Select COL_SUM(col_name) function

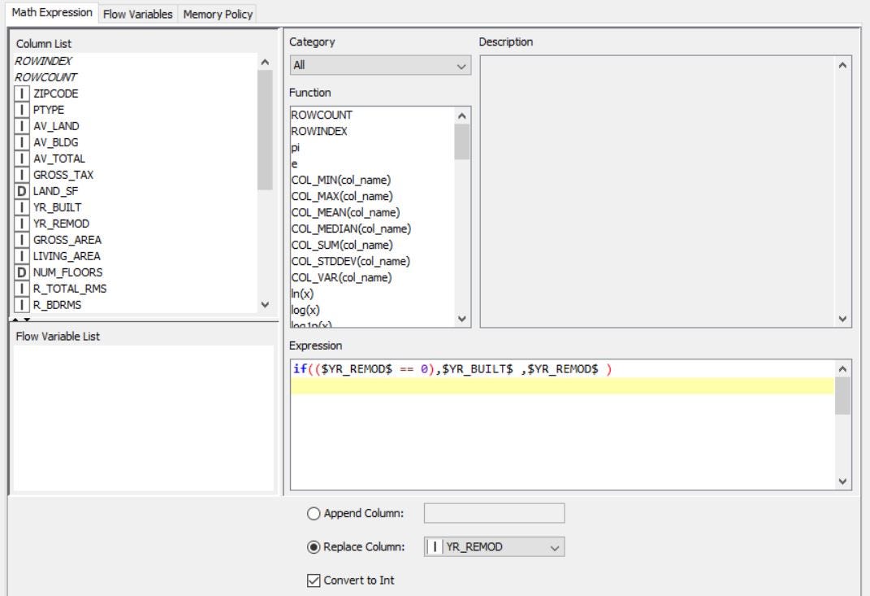pyautogui.click(x=342, y=245)
